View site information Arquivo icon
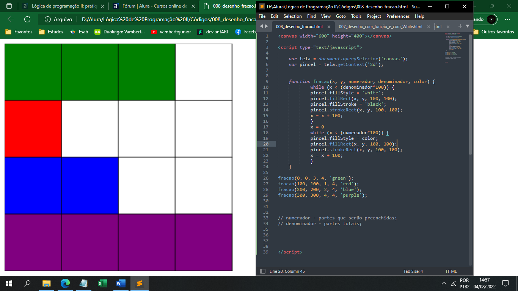This screenshot has width=518, height=291. coord(48,19)
